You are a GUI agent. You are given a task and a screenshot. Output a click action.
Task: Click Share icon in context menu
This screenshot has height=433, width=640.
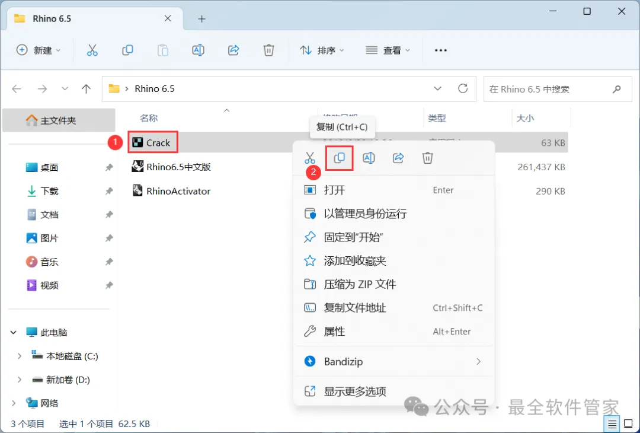click(x=398, y=158)
